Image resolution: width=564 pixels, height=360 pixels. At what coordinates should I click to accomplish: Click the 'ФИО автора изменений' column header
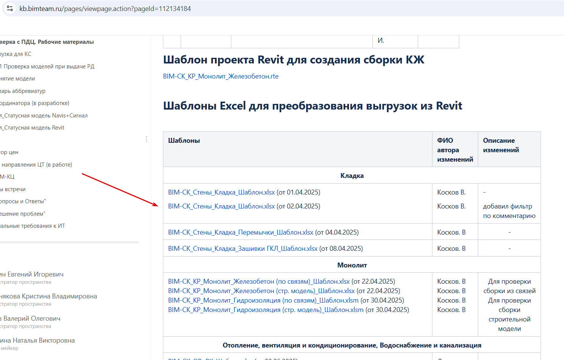pyautogui.click(x=455, y=150)
